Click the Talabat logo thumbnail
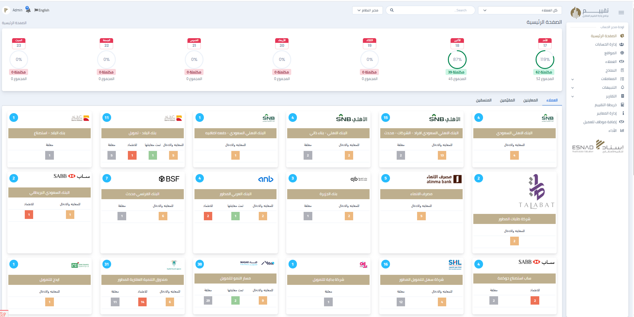 tap(536, 191)
